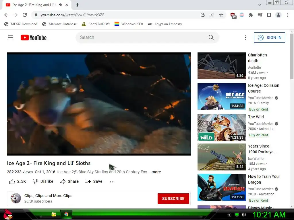
Task: Click the Dislike button
Action: 43,181
